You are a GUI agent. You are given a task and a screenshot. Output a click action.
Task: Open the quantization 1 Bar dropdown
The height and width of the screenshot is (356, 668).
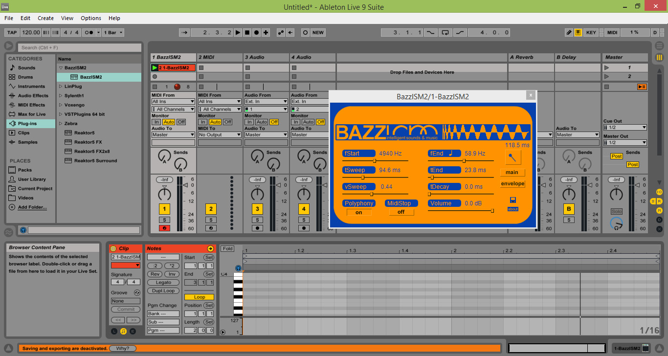pyautogui.click(x=113, y=32)
